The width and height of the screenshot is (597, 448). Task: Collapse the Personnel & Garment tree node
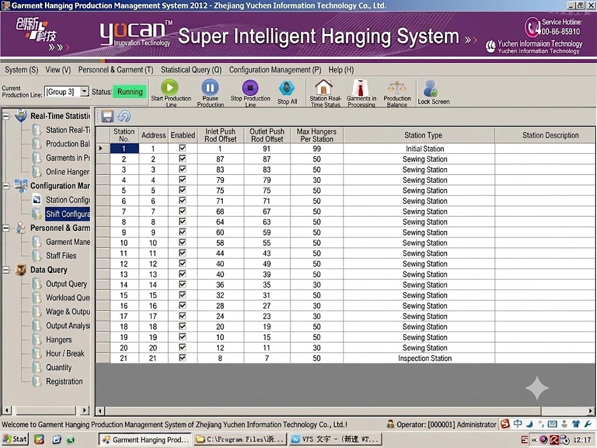point(6,228)
